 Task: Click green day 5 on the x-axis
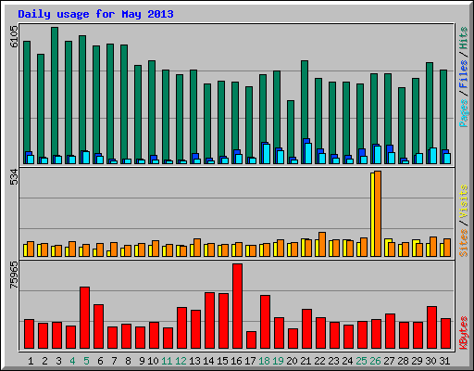click(x=86, y=361)
